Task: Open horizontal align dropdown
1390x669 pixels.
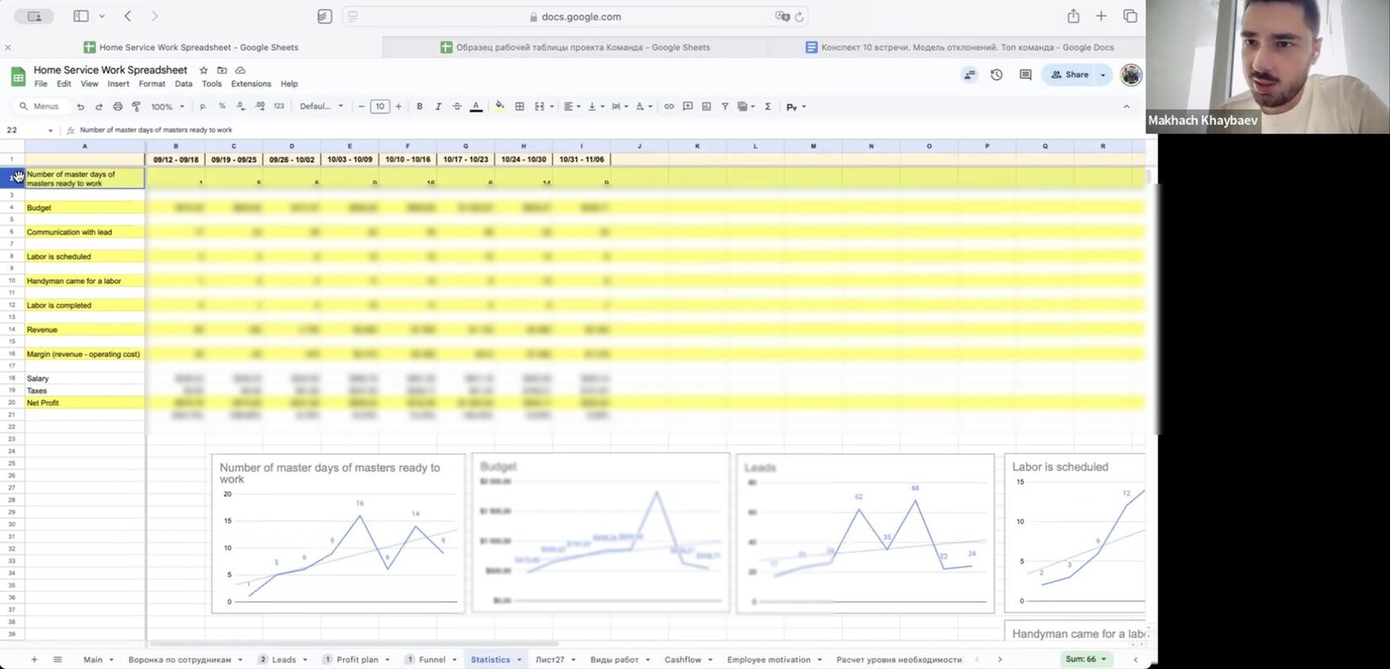Action: click(570, 107)
